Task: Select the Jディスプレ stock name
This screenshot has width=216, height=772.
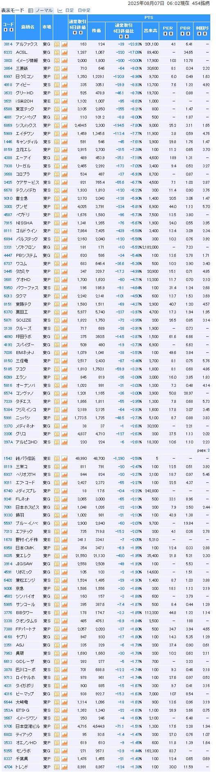Action: click(26, 491)
